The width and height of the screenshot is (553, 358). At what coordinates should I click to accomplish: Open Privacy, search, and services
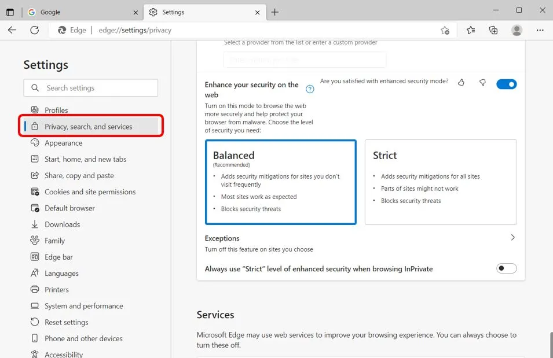91,127
